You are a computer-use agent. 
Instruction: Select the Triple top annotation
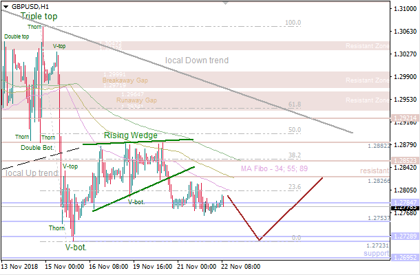pyautogui.click(x=39, y=15)
